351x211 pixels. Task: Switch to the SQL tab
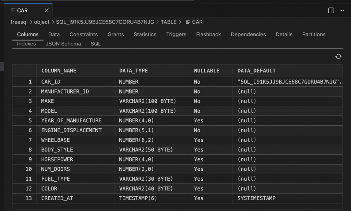tap(95, 44)
